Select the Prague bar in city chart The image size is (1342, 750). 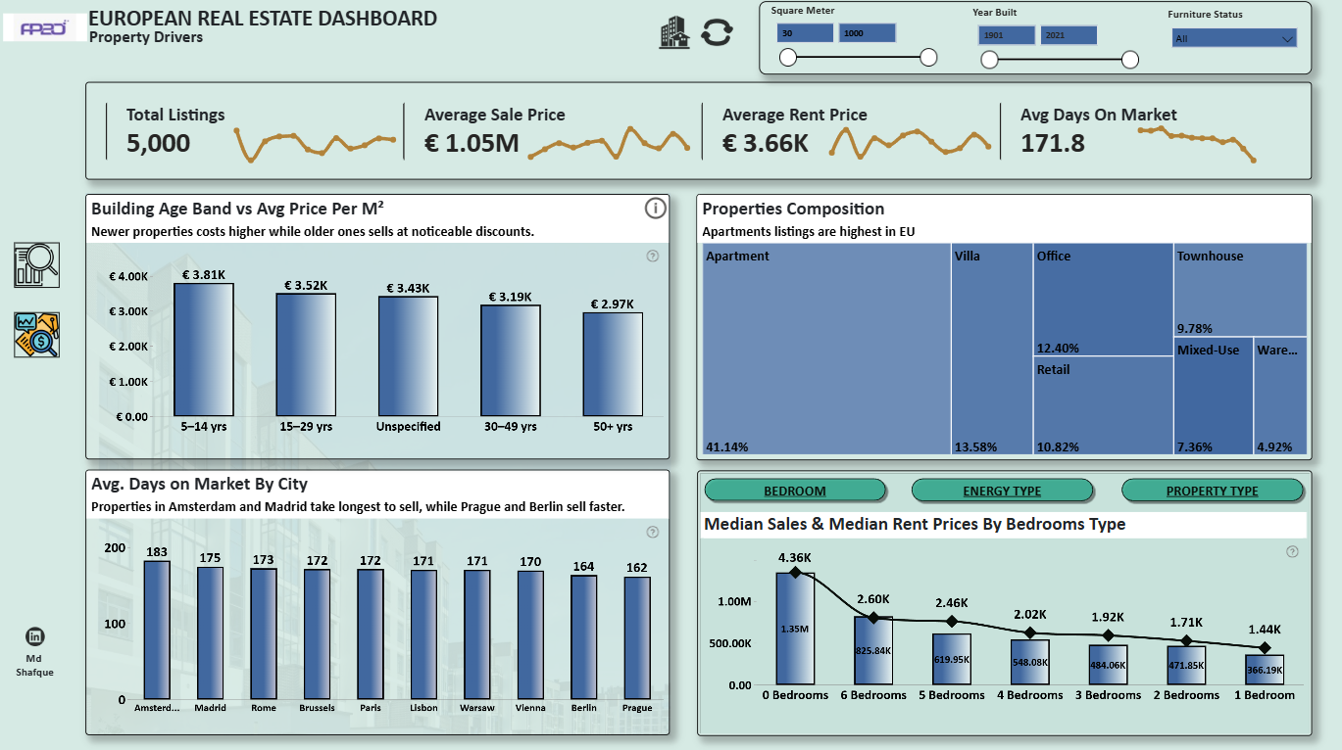tap(636, 638)
